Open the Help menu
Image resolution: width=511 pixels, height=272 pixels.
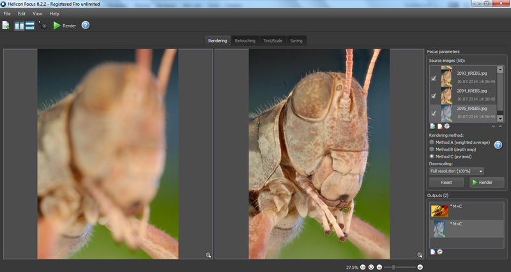[54, 13]
